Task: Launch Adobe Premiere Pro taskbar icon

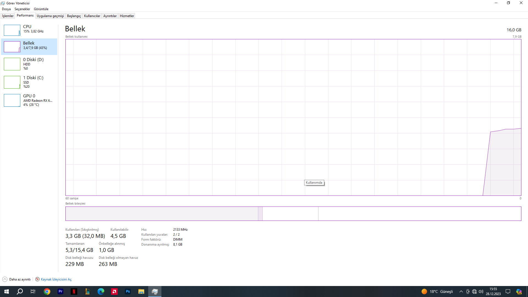Action: 61,291
